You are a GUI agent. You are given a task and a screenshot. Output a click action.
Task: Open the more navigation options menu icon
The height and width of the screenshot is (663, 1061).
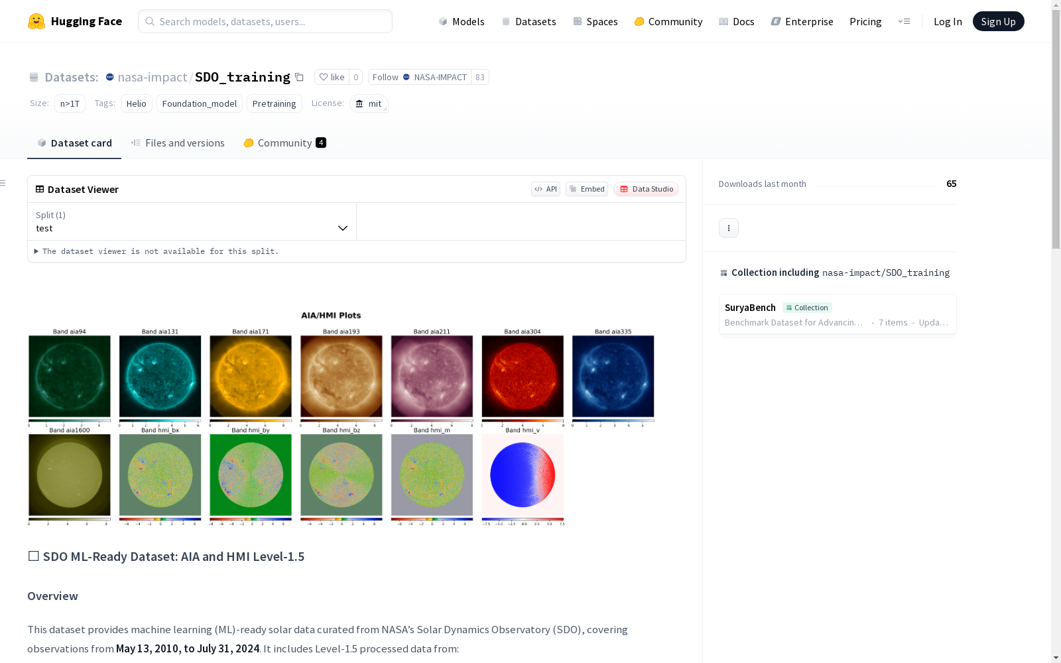coord(904,21)
